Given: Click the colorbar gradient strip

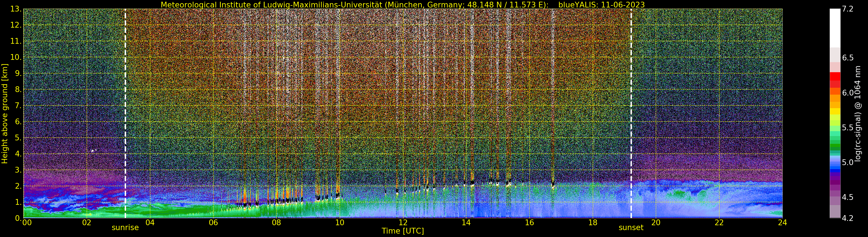Looking at the screenshot, I should point(835,113).
